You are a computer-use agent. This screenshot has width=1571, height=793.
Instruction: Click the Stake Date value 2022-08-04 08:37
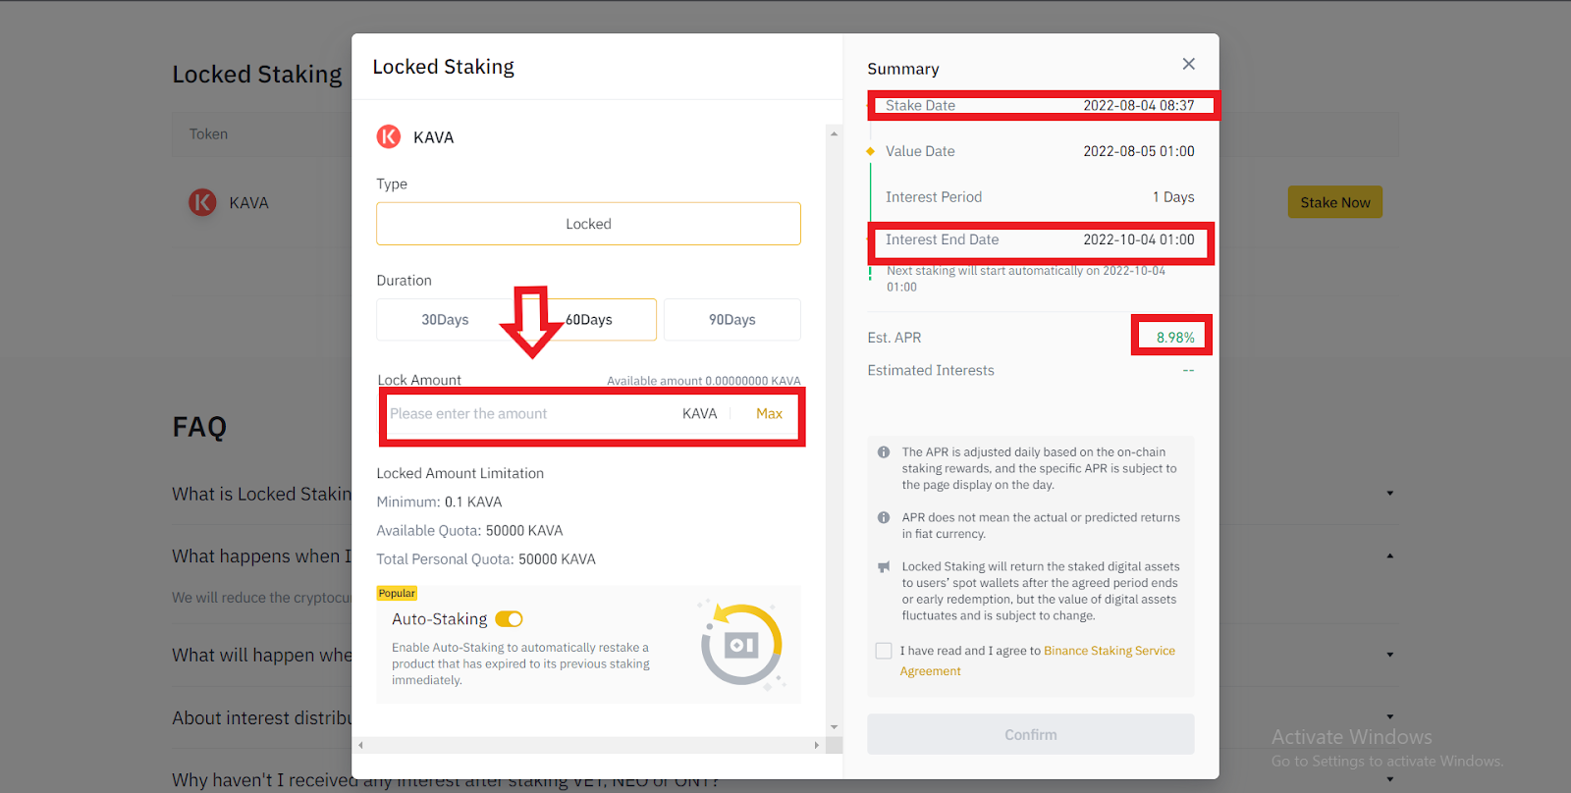click(x=1139, y=106)
